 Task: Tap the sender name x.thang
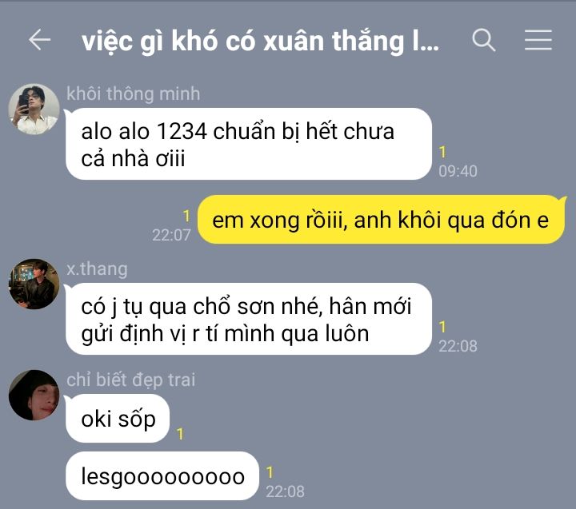[97, 268]
